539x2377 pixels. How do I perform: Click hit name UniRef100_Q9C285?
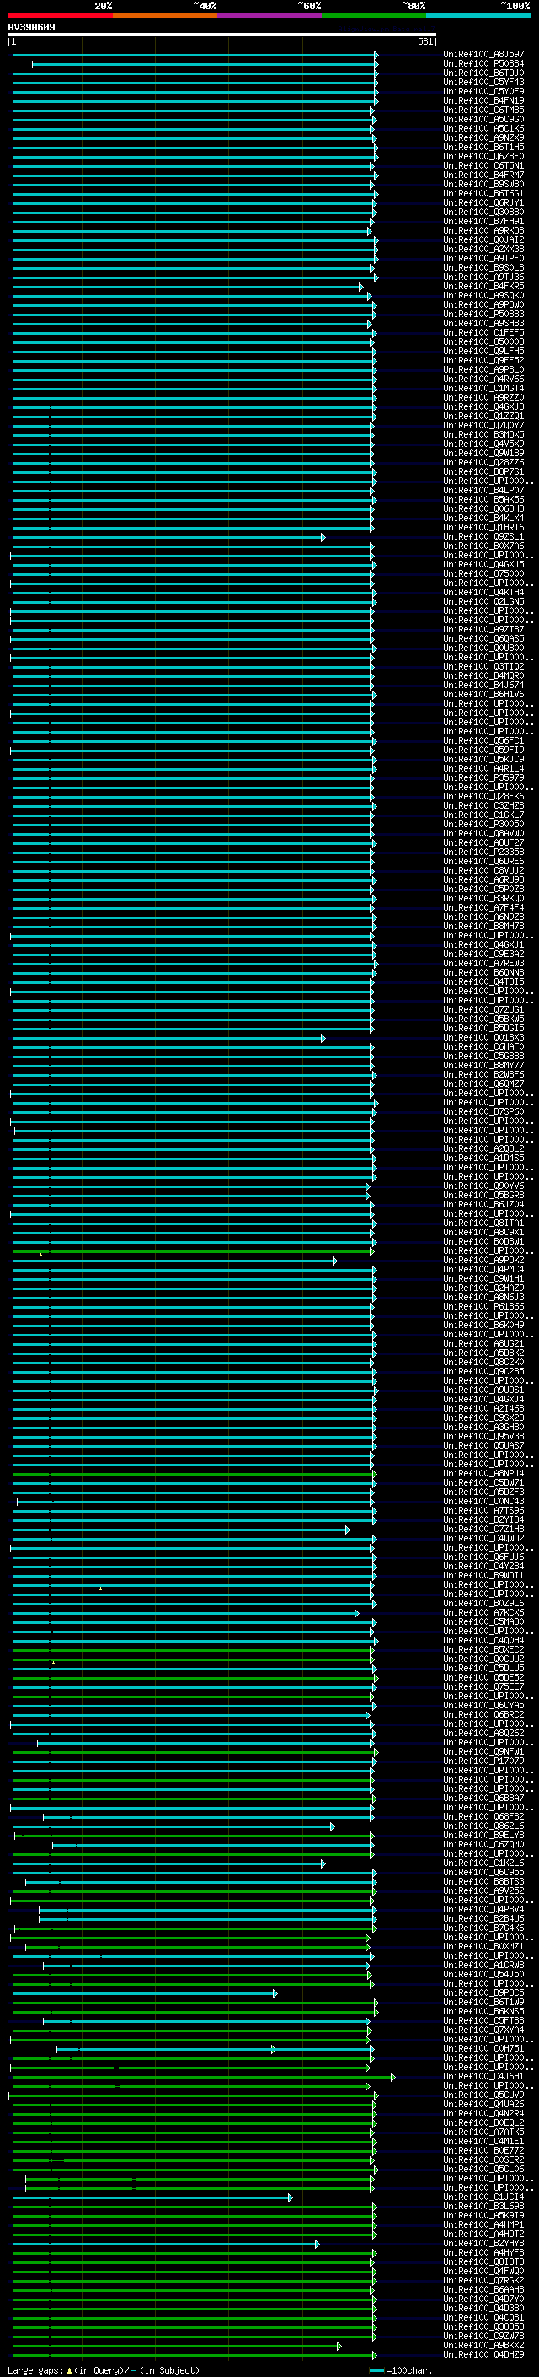483,1371
